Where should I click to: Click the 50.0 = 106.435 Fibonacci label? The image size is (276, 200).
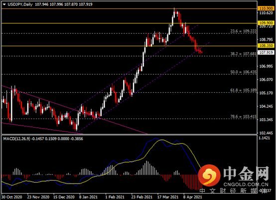click(243, 72)
